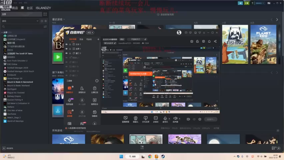This screenshot has width=284, height=160.
Task: Open 主播任务 tool in the toolbox
Action: (x=94, y=90)
